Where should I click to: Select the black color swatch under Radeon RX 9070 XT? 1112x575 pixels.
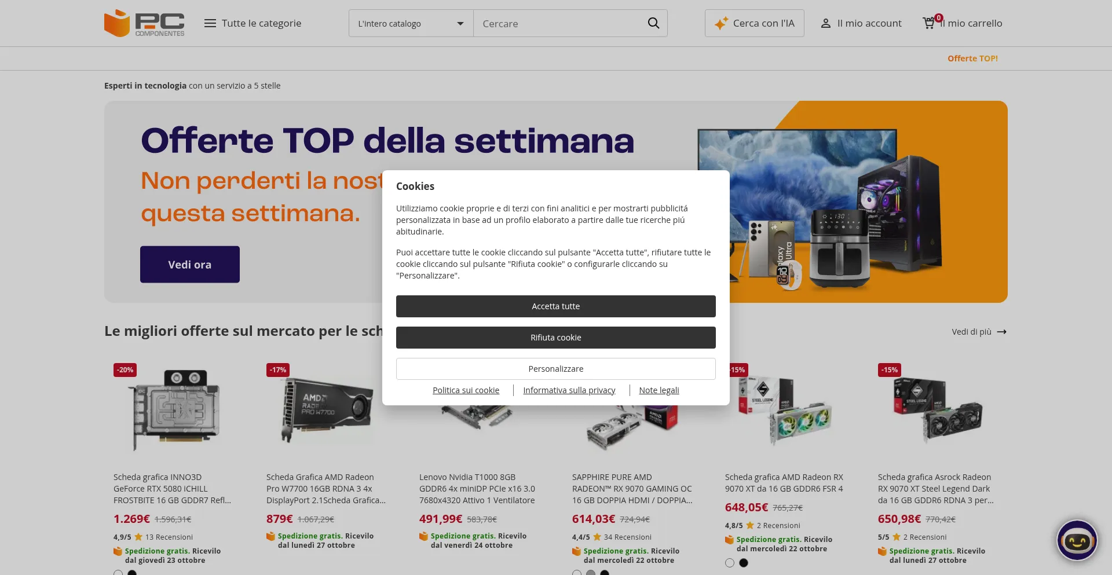click(744, 563)
